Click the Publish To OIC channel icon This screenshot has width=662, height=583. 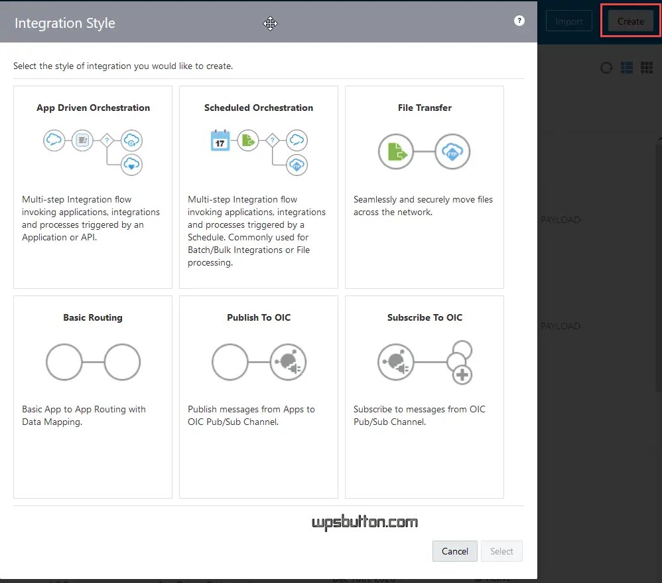288,362
